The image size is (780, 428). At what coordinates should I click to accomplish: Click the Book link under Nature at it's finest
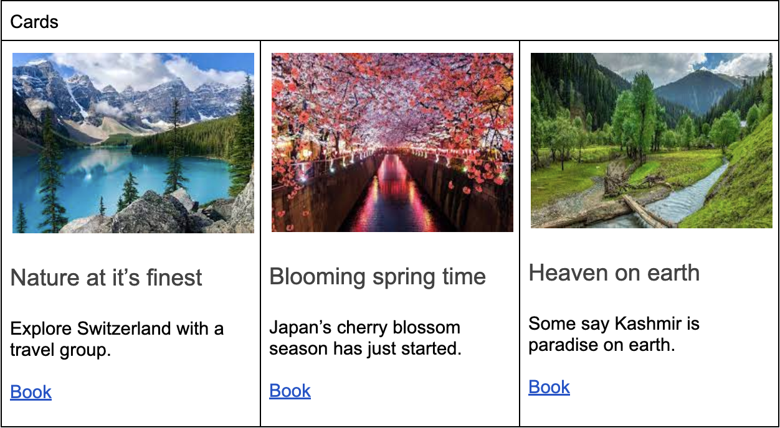point(31,392)
